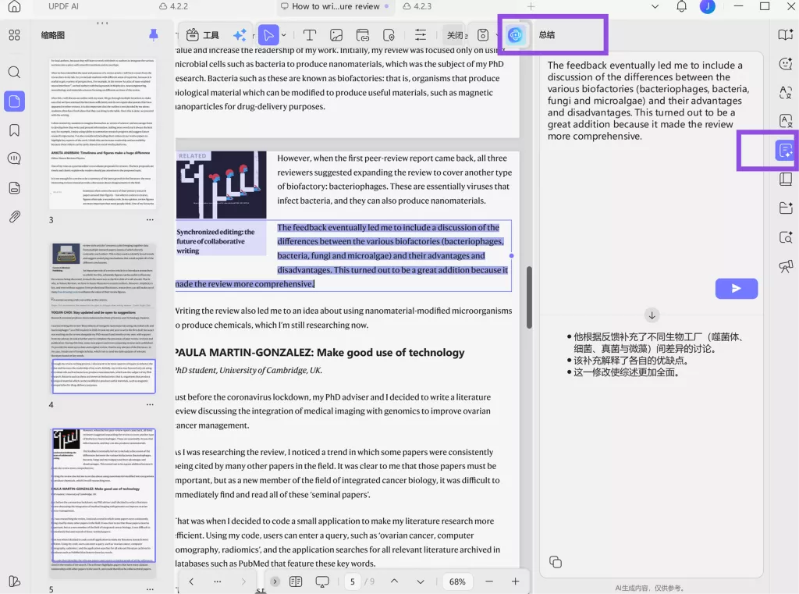Open the attachments paperclip icon
799x594 pixels.
(14, 217)
